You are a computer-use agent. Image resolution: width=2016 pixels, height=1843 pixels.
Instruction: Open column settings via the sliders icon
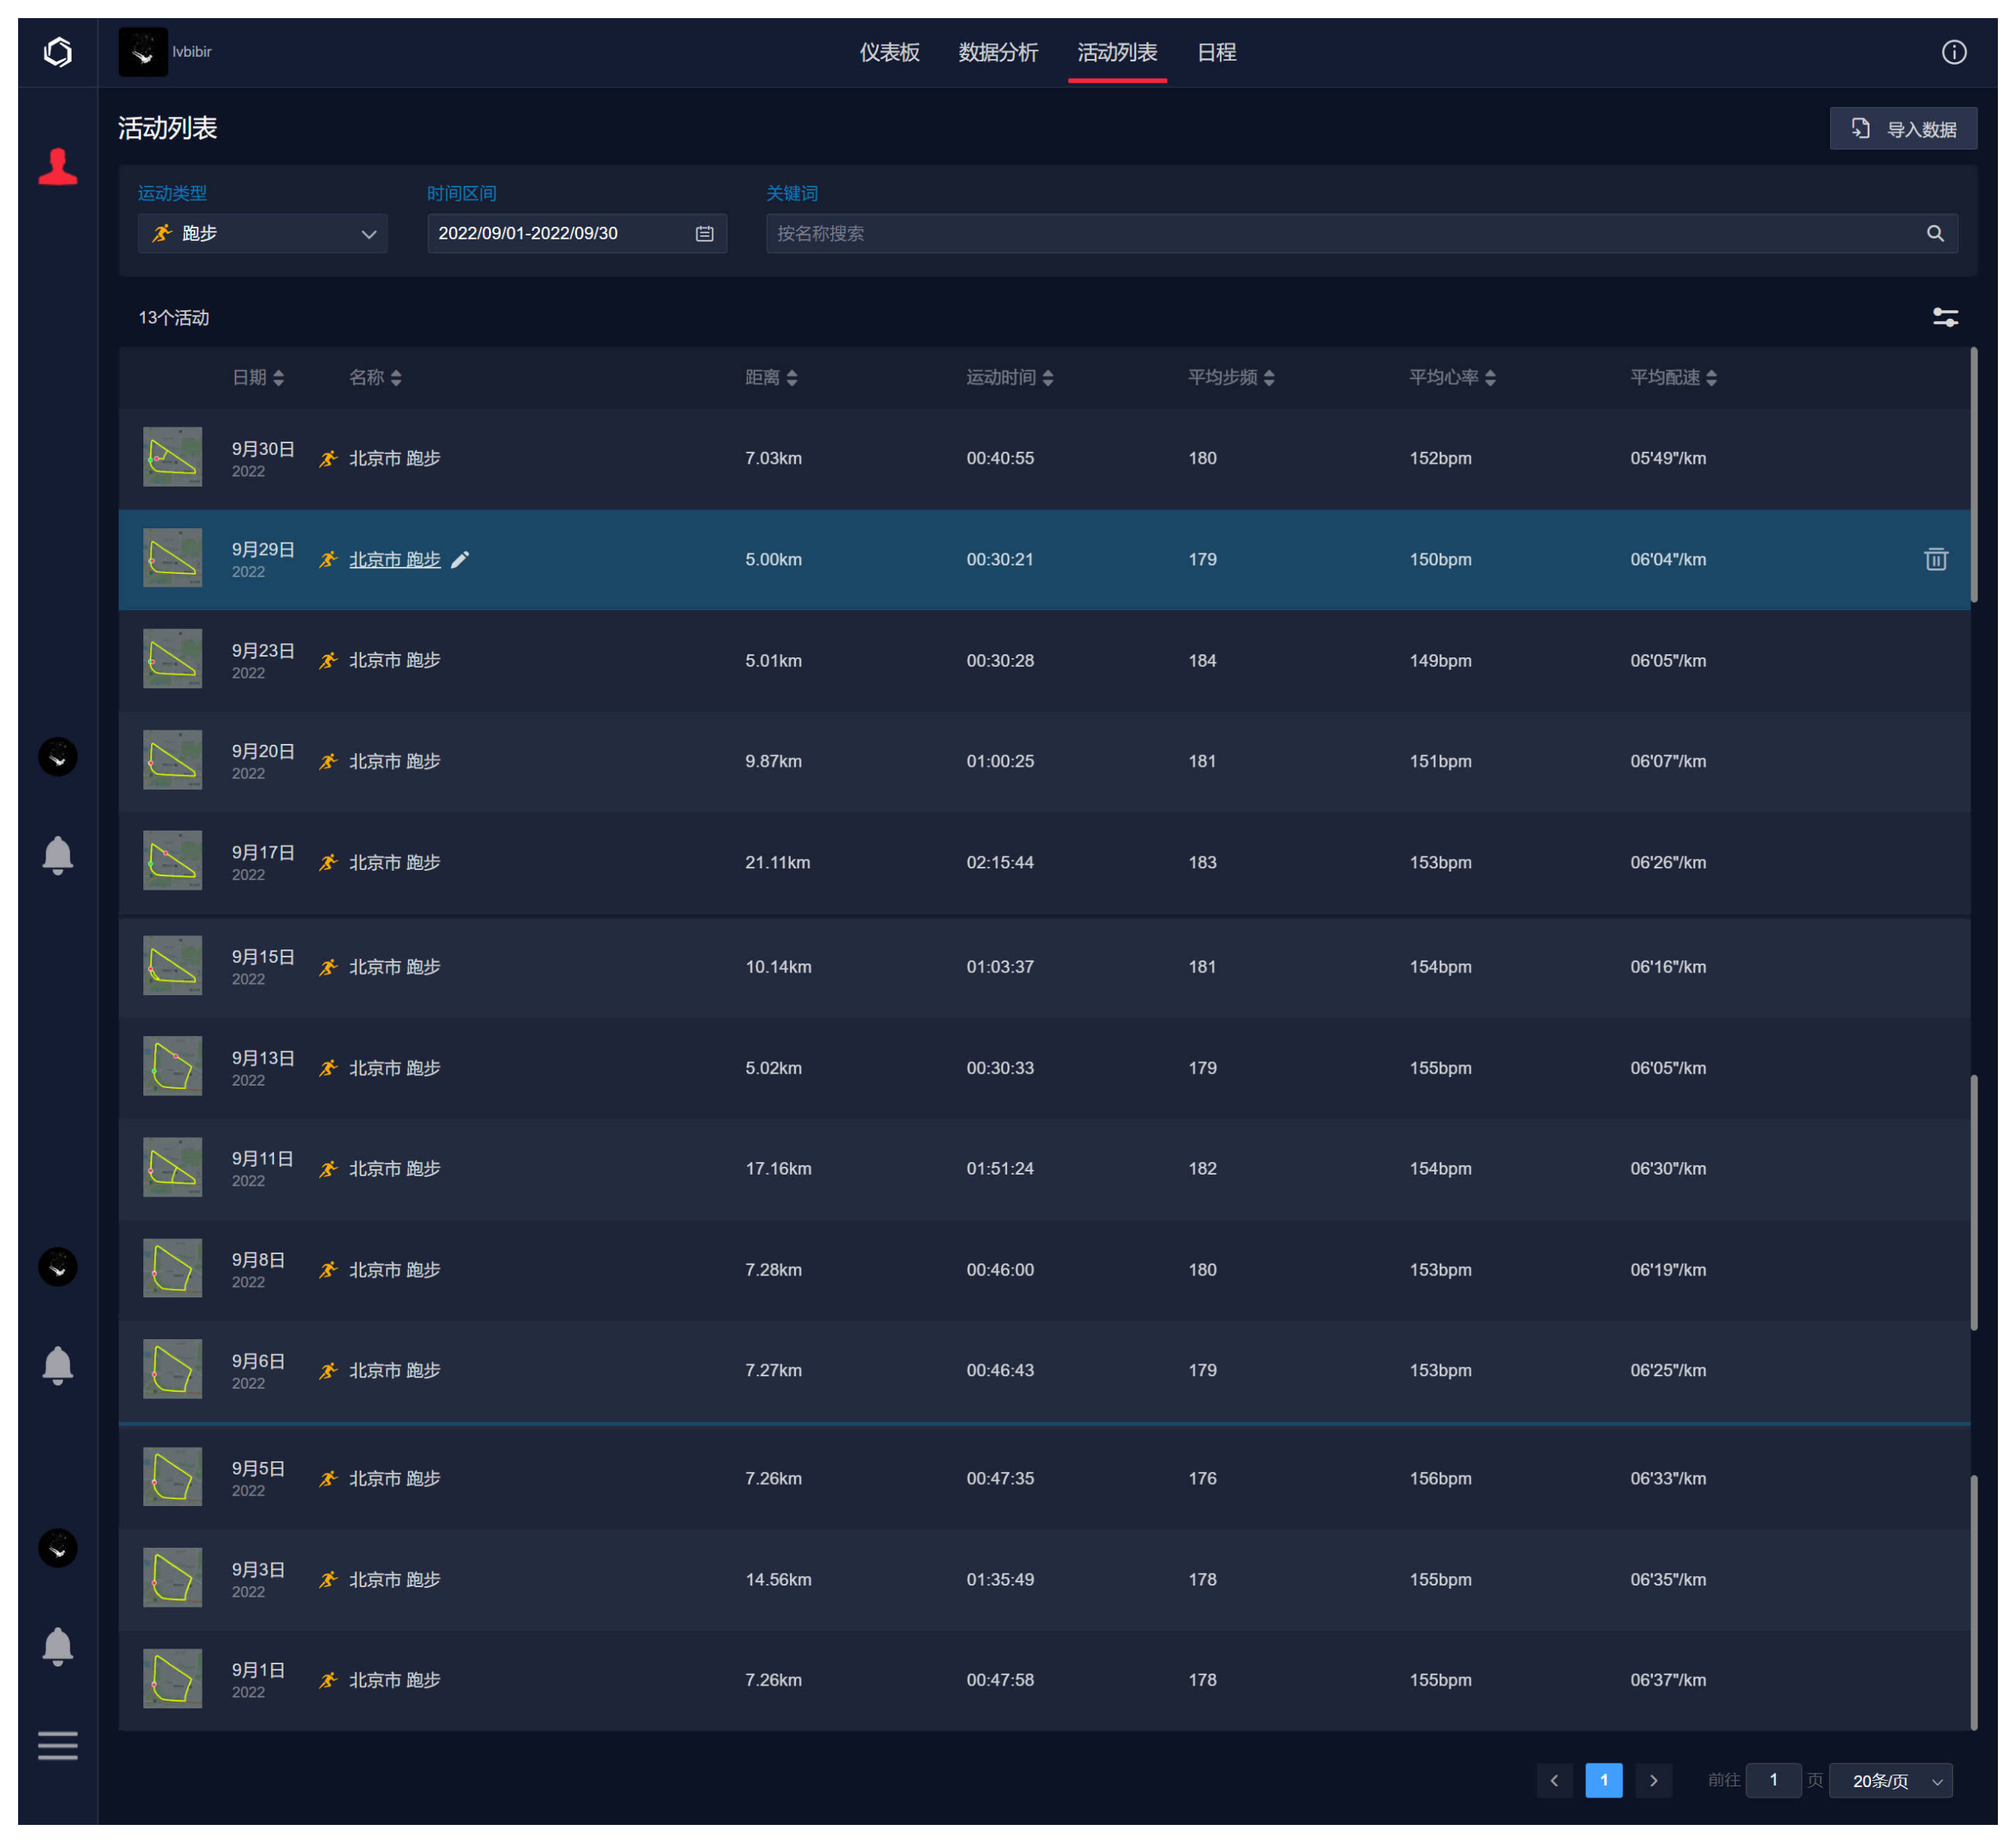(x=1944, y=318)
